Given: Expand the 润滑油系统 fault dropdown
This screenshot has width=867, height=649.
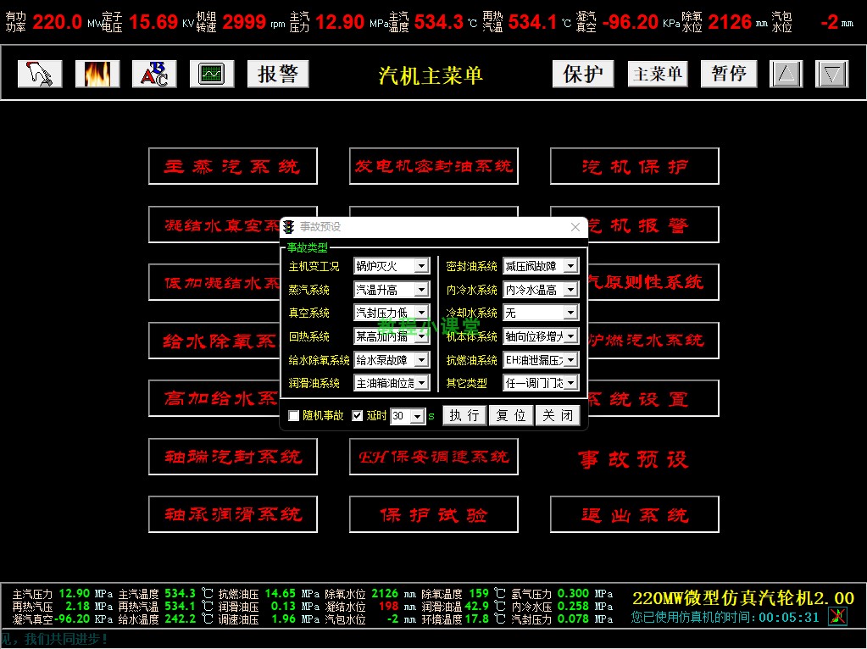Looking at the screenshot, I should click(x=422, y=383).
